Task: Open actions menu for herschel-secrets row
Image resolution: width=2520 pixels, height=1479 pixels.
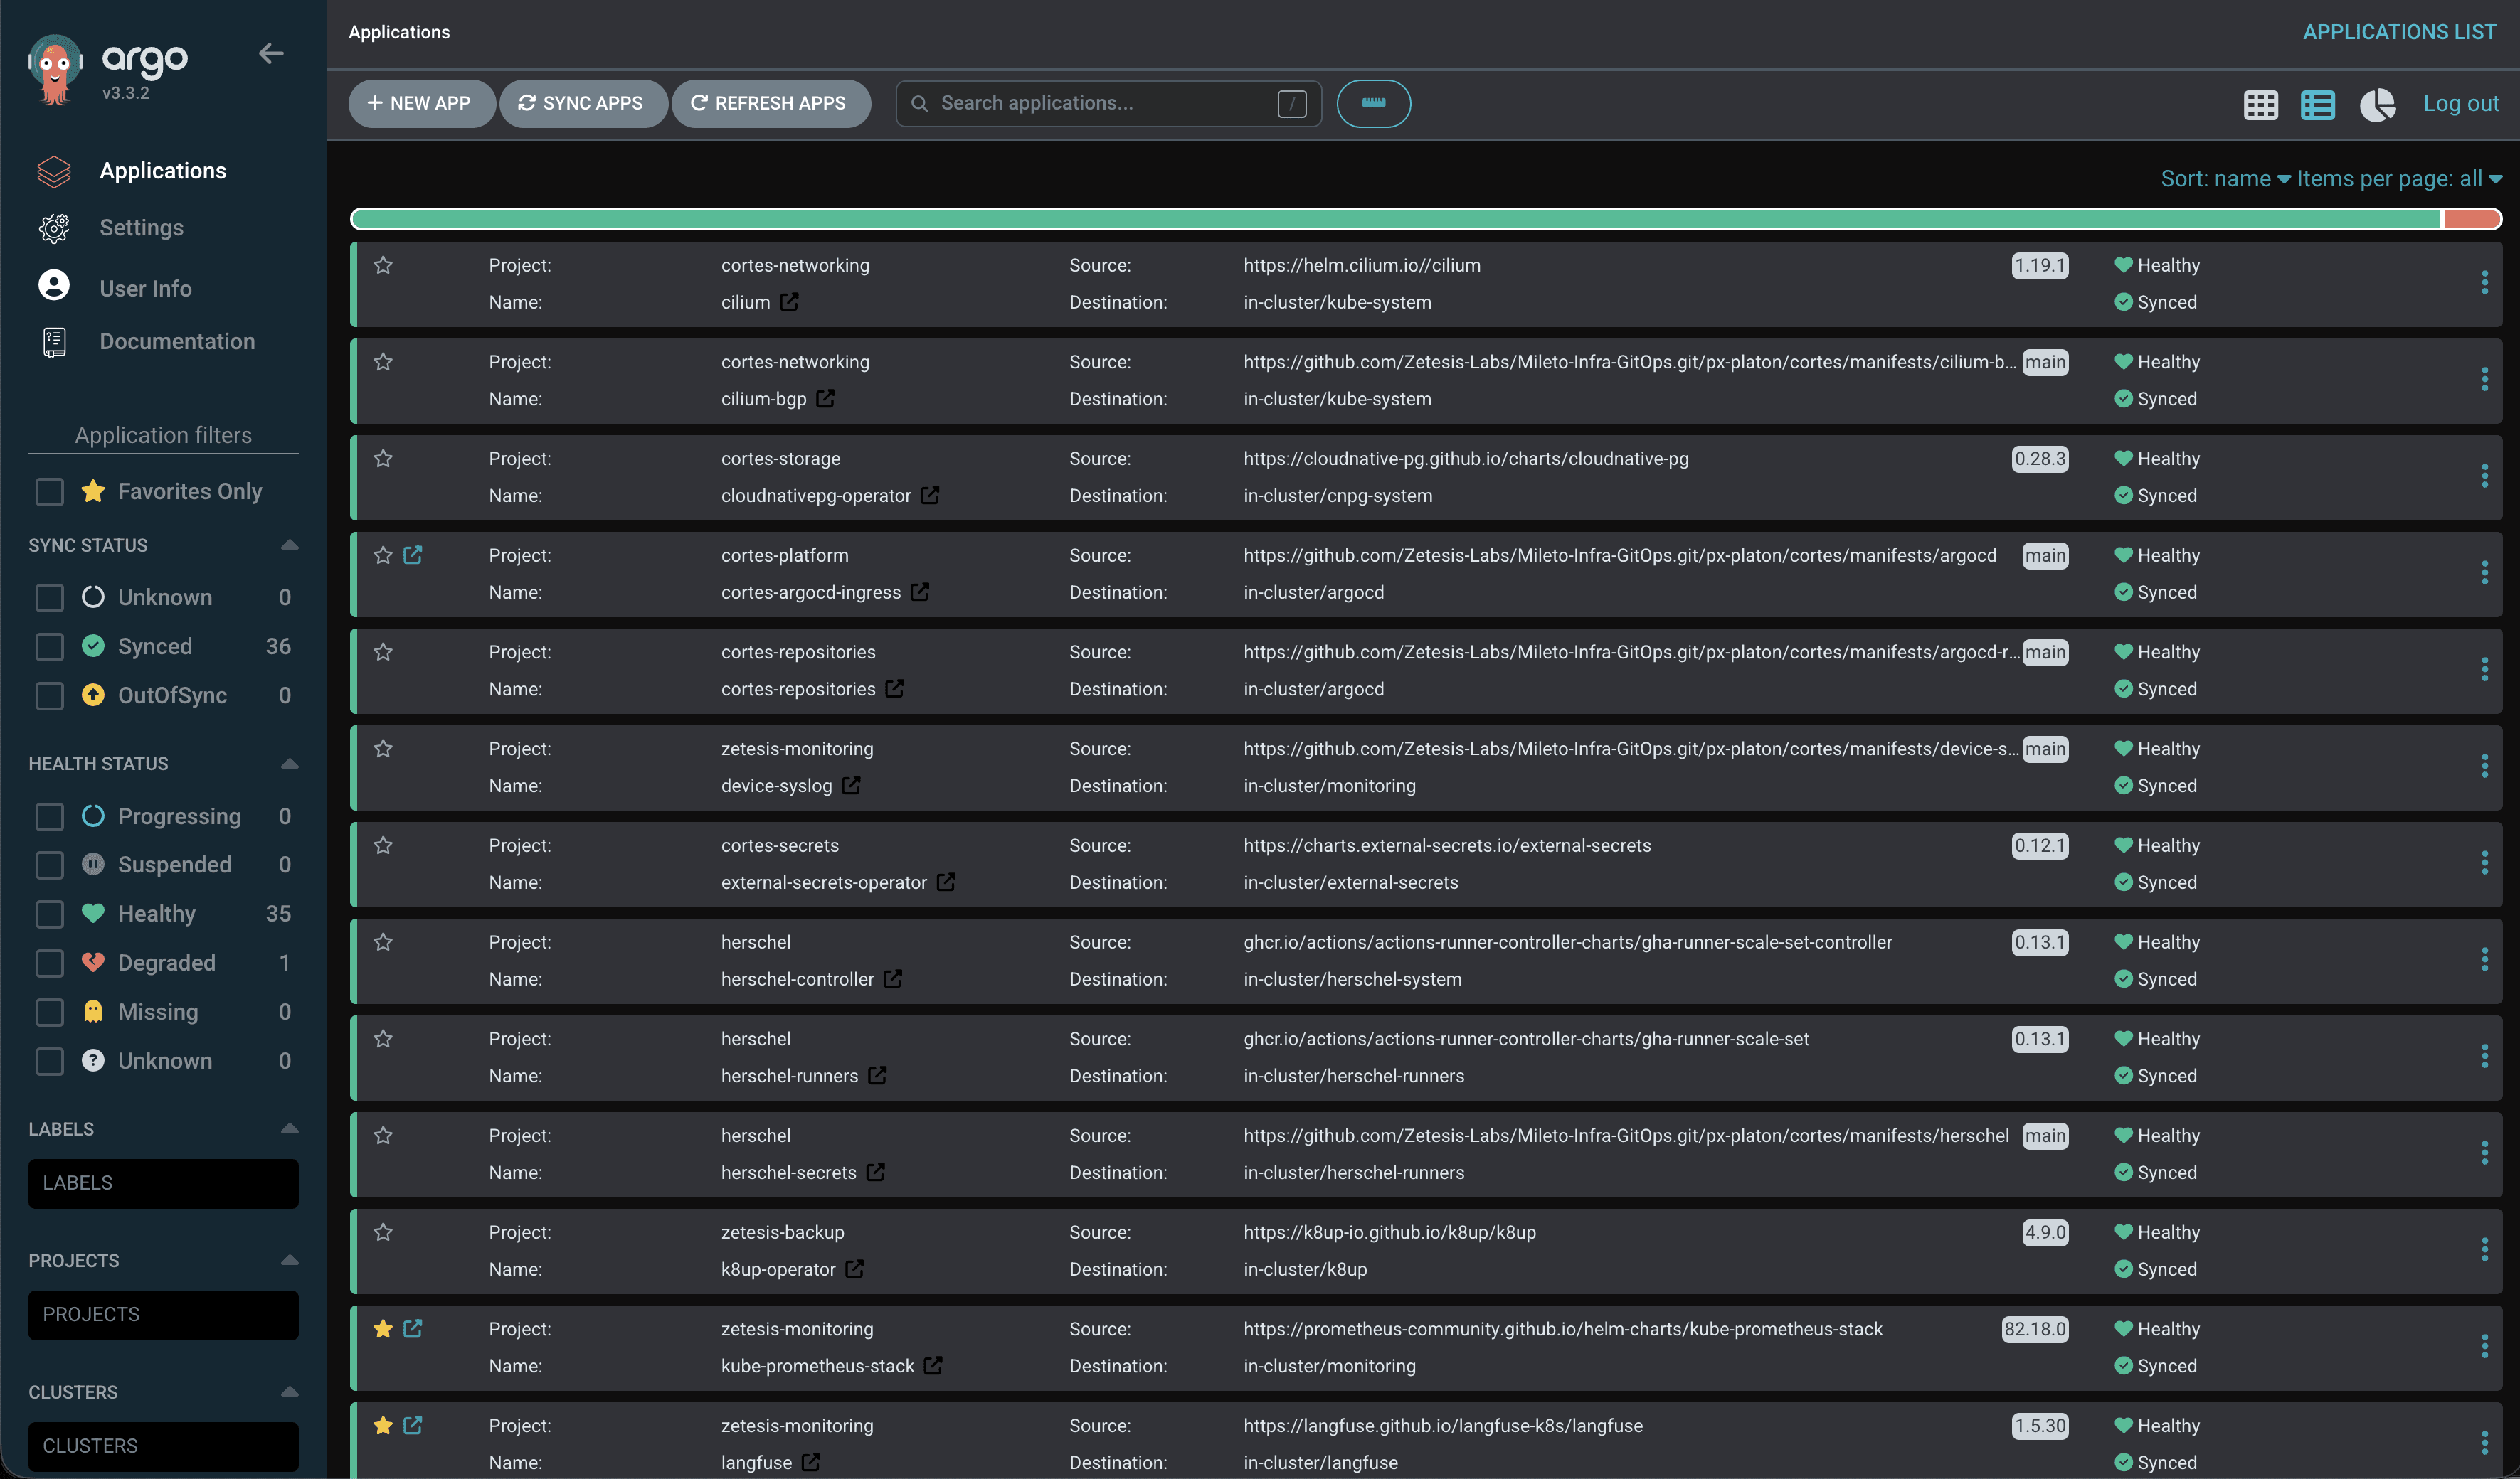Action: [x=2484, y=1153]
